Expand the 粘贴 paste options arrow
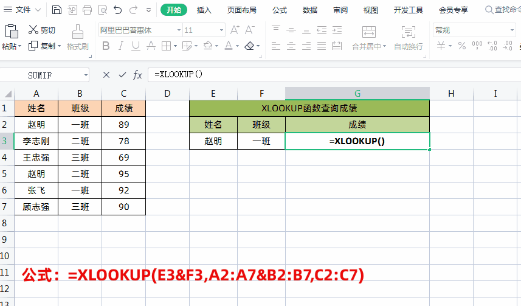 (20, 46)
